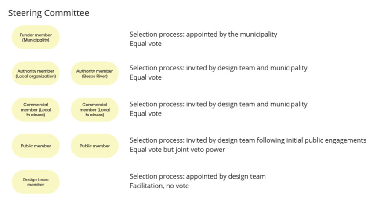Select the left Commercial member (Local business) pill
This screenshot has width=377, height=203.
coord(36,110)
